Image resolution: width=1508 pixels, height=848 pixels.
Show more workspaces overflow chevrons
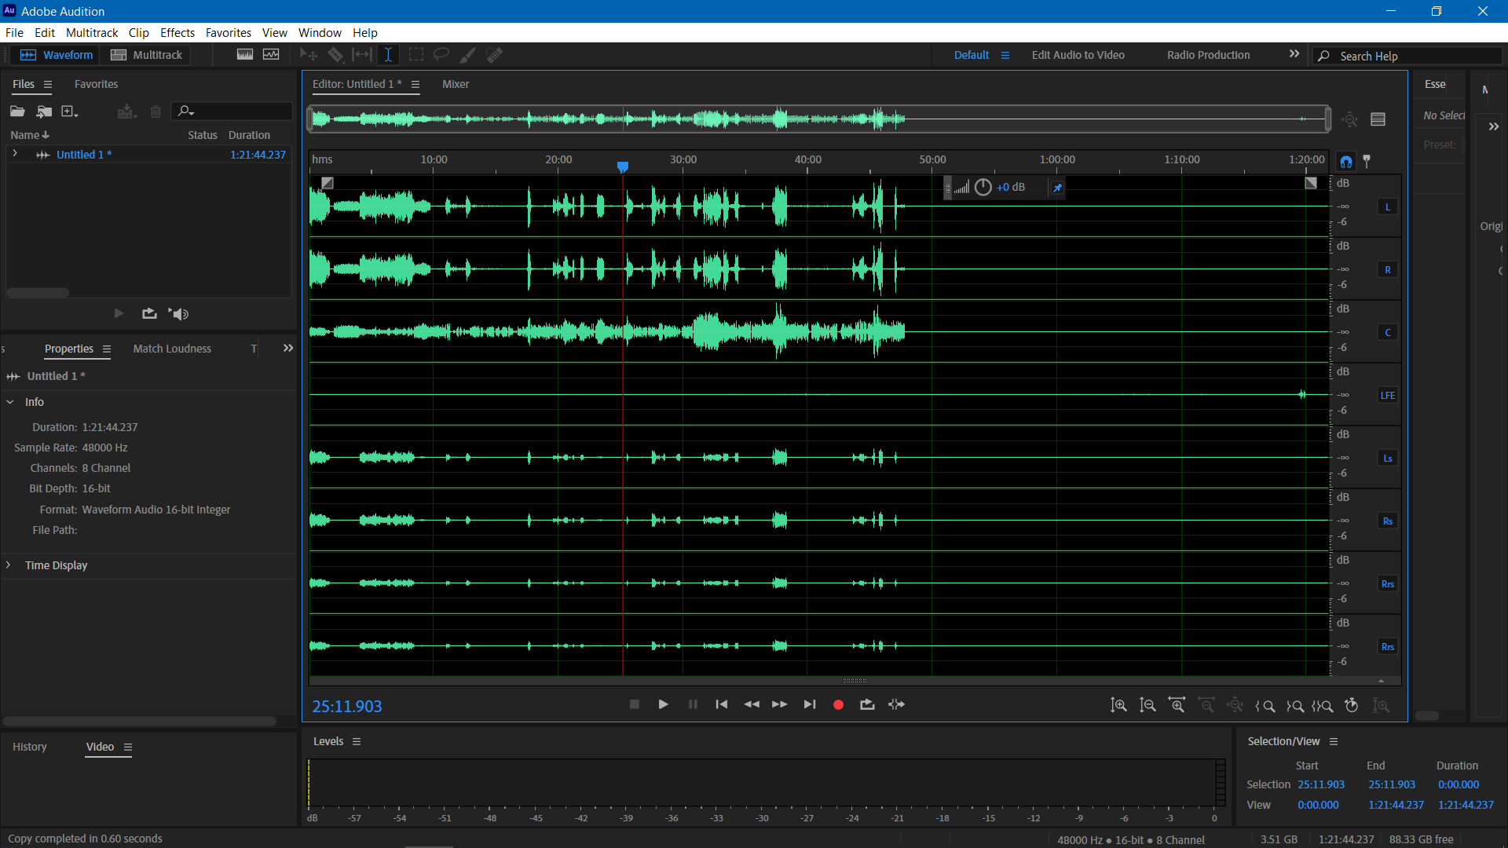tap(1294, 54)
